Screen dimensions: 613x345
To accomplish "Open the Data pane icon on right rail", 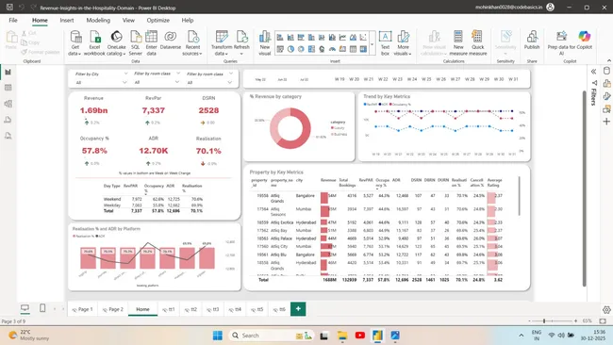I will click(x=606, y=71).
